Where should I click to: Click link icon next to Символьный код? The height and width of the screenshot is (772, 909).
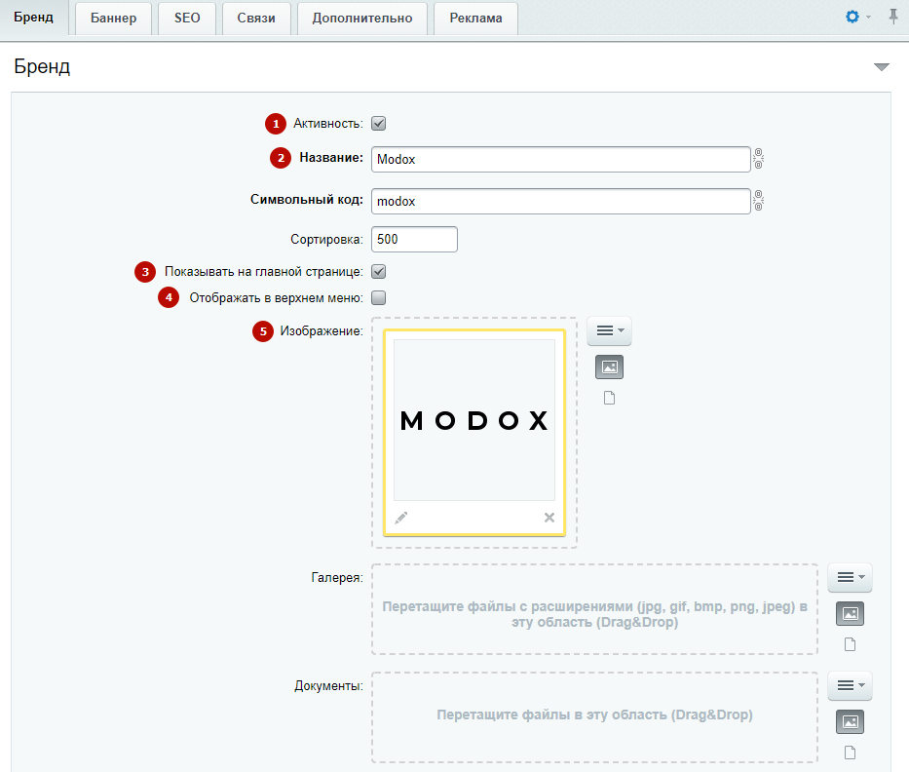coord(758,201)
